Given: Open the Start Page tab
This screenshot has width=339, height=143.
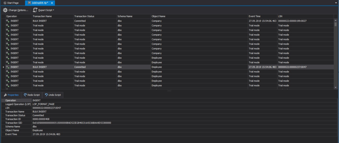Looking at the screenshot, I should [11, 3].
